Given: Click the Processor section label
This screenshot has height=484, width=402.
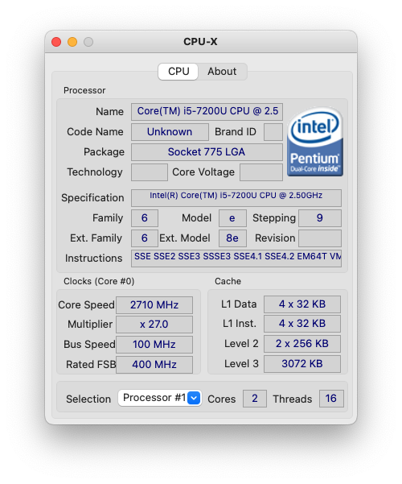Looking at the screenshot, I should [84, 90].
